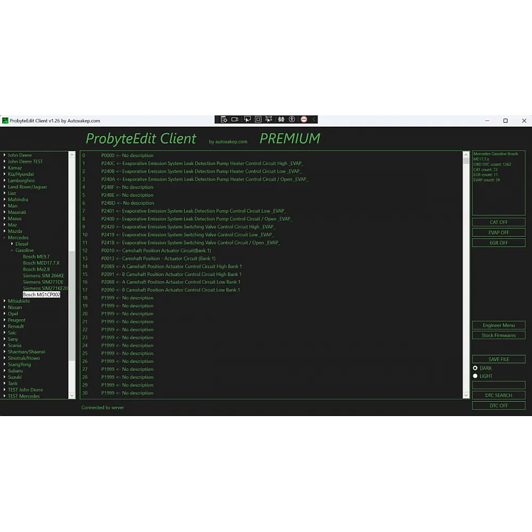Expand the Diesel node under Mercedes
This screenshot has height=532, width=532.
click(12, 244)
